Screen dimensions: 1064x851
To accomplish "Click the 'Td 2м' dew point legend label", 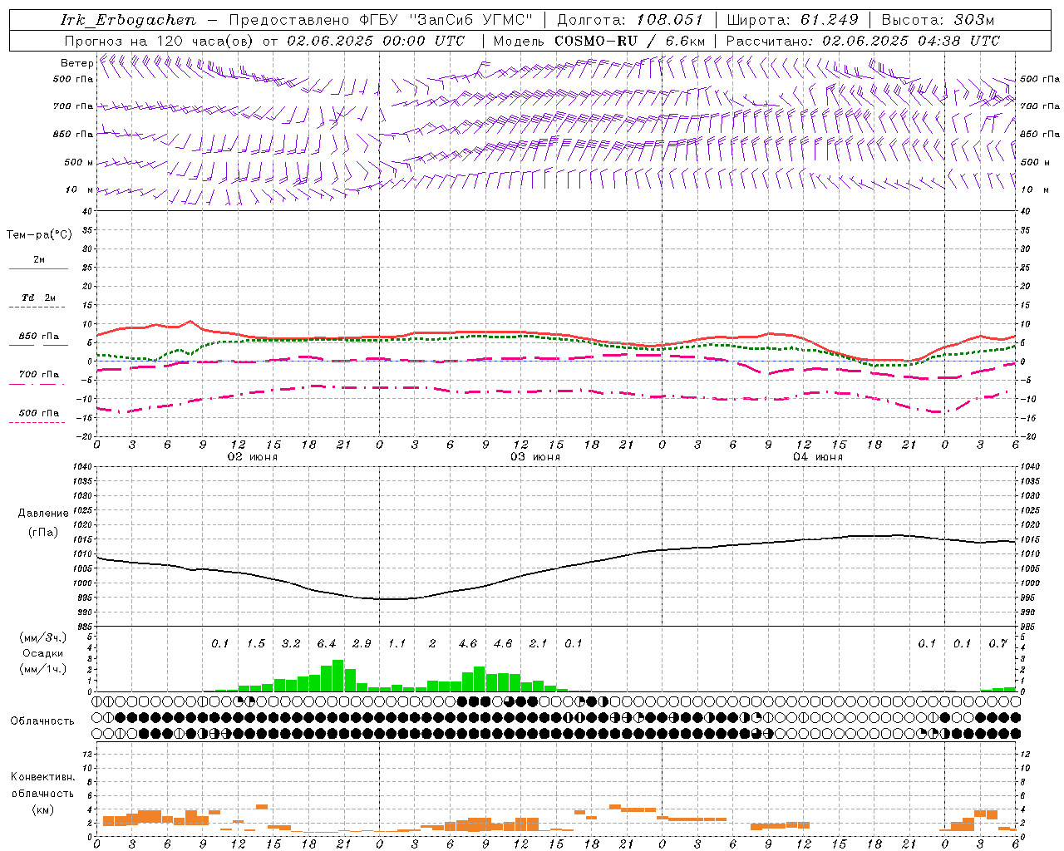I will pos(39,298).
